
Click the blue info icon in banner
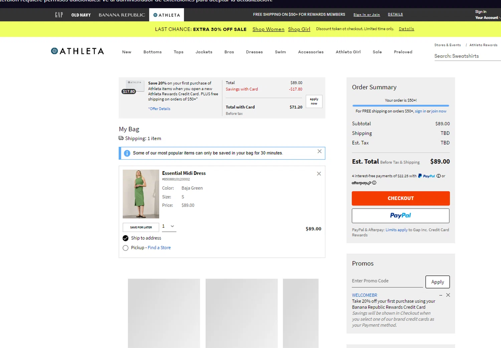127,153
